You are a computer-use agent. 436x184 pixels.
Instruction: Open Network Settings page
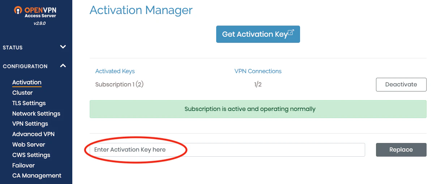coord(36,113)
